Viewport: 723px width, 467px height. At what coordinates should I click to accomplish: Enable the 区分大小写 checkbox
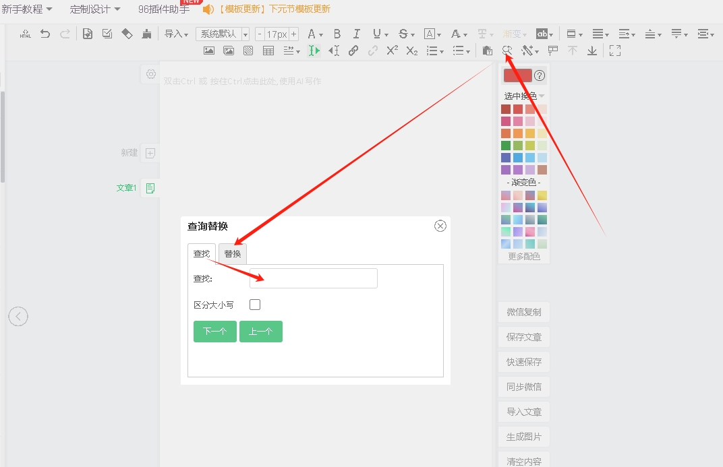[255, 305]
